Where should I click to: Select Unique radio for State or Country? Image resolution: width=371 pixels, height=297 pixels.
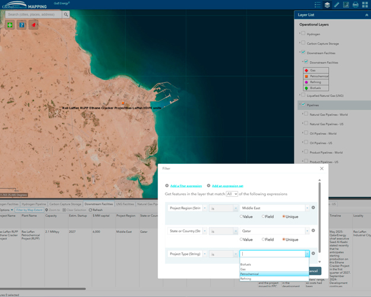tap(284, 239)
